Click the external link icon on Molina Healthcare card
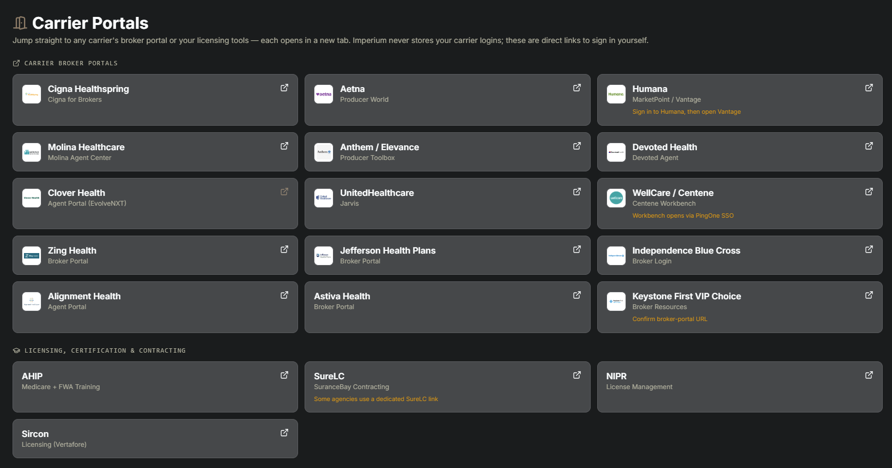Image resolution: width=892 pixels, height=468 pixels. pos(284,146)
